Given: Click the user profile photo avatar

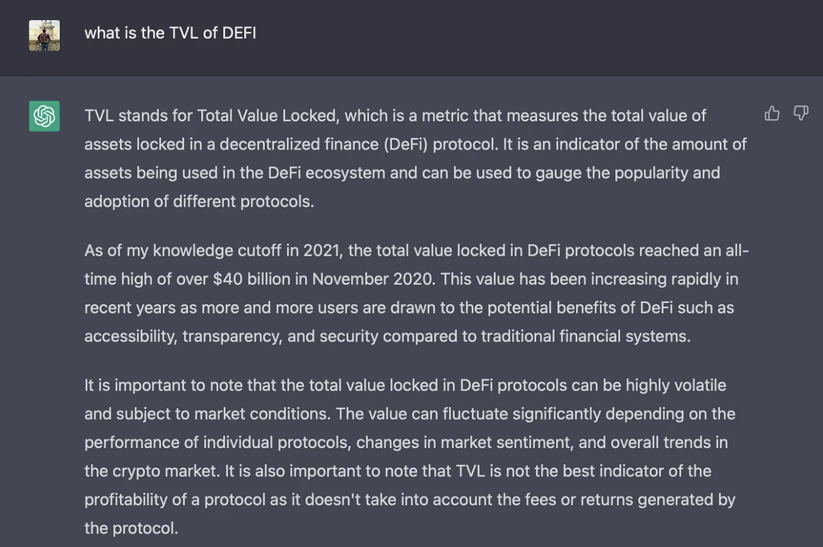Looking at the screenshot, I should 45,35.
